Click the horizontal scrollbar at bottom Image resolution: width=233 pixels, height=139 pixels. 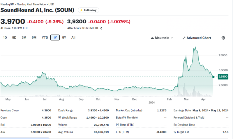click(24, 138)
